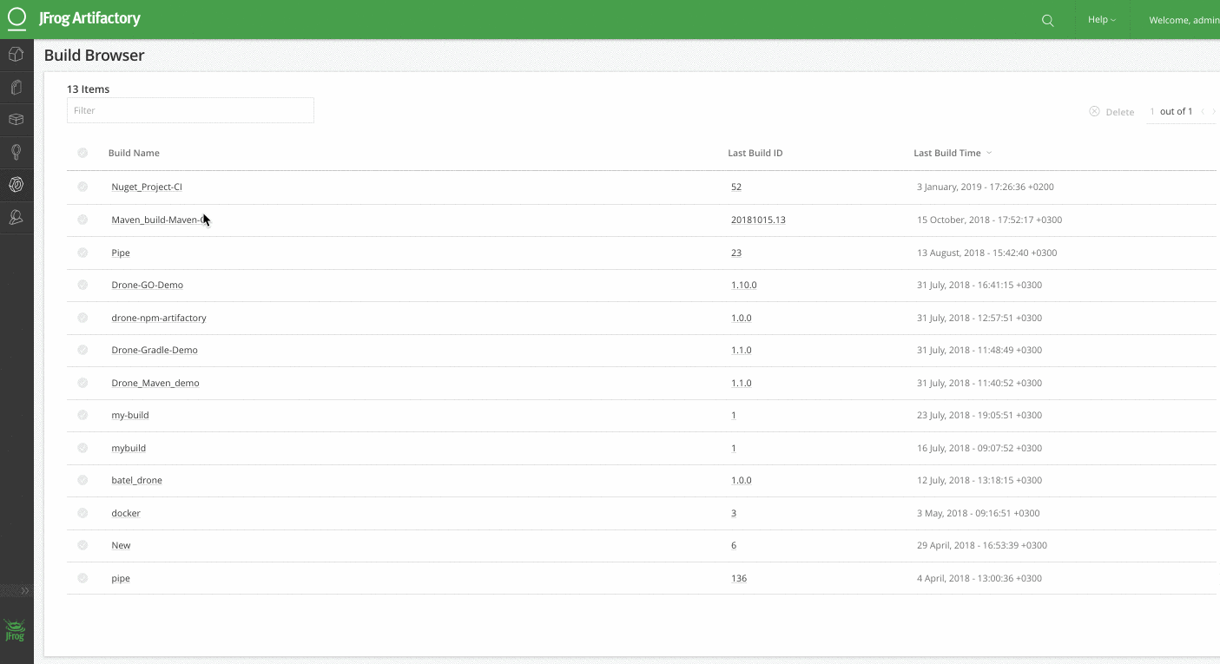Go to next page using the pagination arrow
This screenshot has width=1220, height=664.
pyautogui.click(x=1214, y=112)
